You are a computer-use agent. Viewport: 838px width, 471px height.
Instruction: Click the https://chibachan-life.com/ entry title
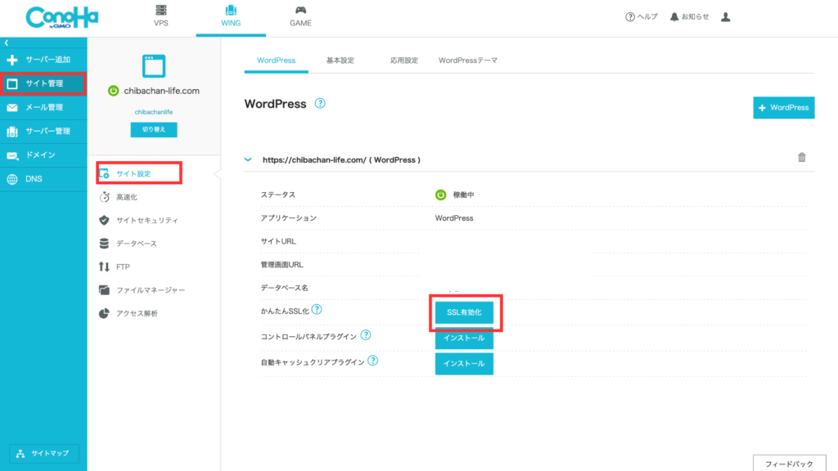[x=341, y=159]
